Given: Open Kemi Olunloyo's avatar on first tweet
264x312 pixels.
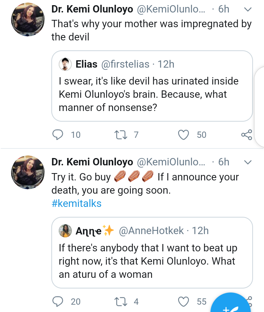Looking at the screenshot, I should pos(28,21).
